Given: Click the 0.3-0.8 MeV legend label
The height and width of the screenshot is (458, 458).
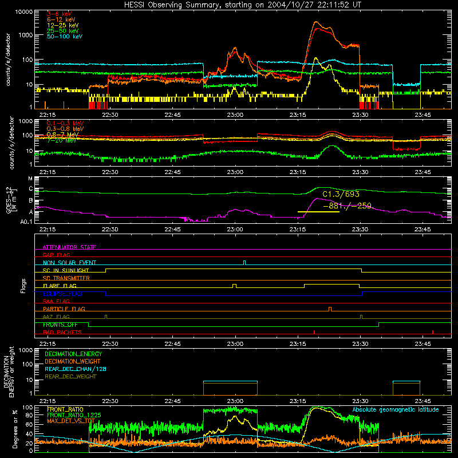Looking at the screenshot, I should pyautogui.click(x=65, y=129).
